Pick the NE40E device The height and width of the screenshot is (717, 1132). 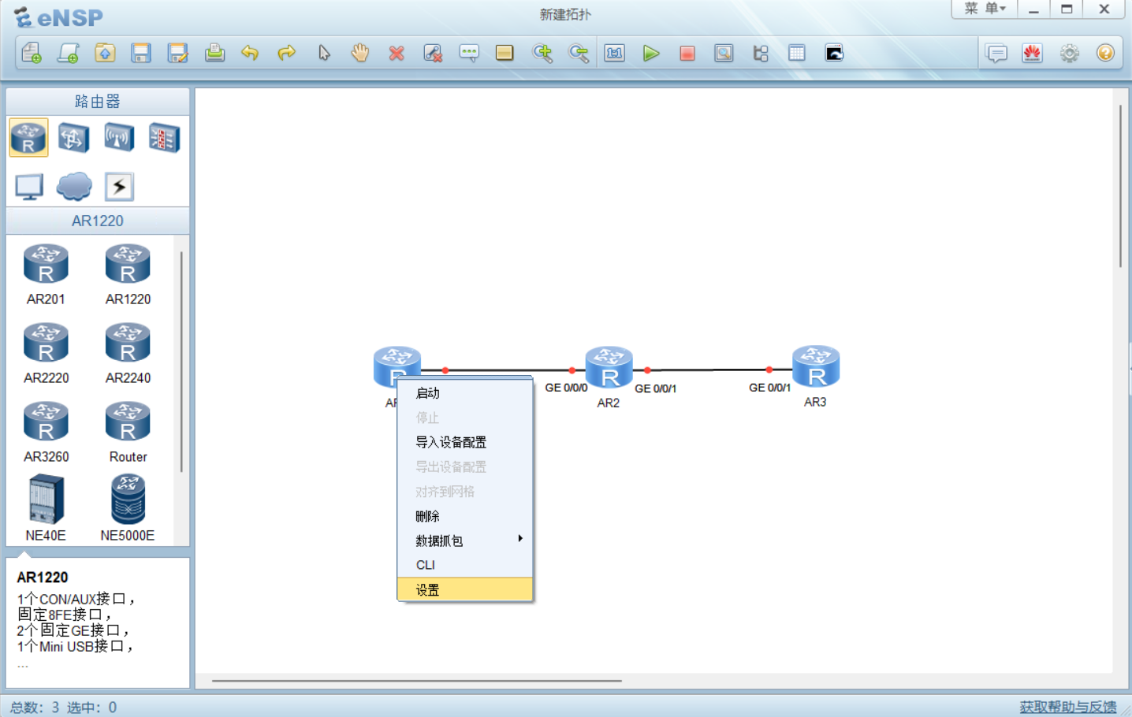pyautogui.click(x=46, y=508)
